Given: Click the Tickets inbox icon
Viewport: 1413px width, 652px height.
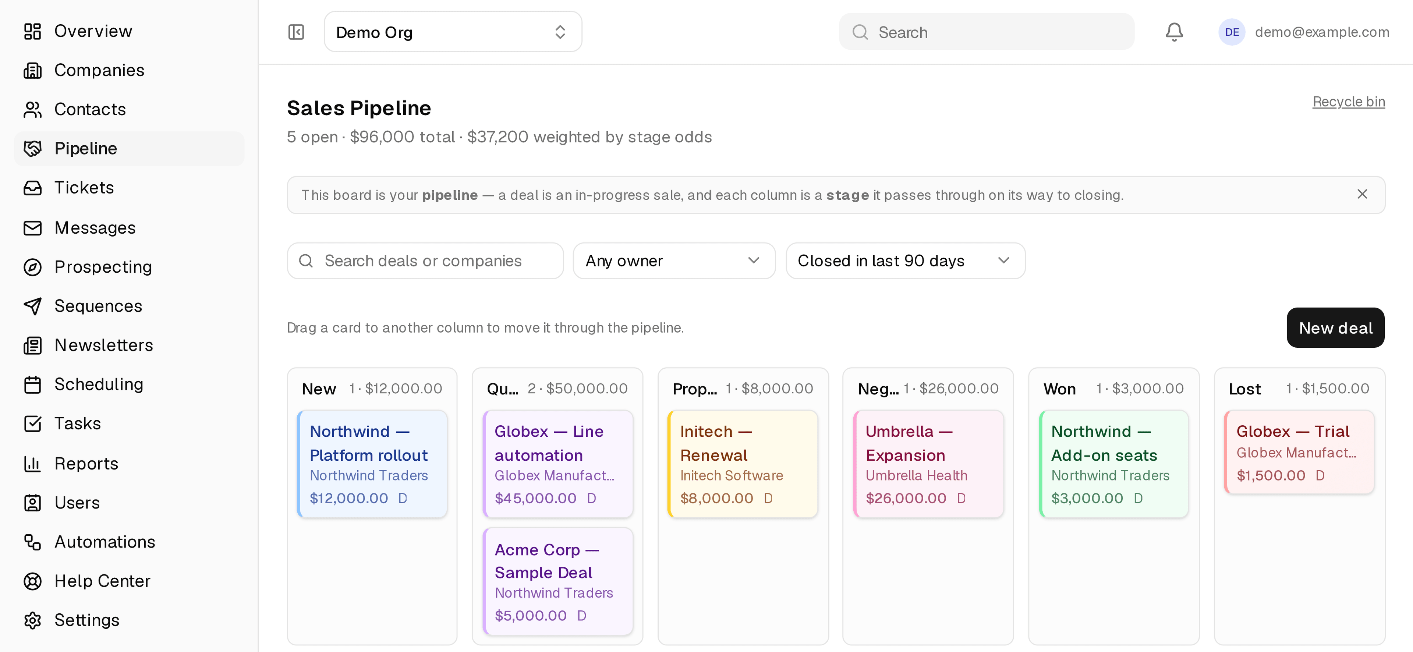Looking at the screenshot, I should 32,188.
